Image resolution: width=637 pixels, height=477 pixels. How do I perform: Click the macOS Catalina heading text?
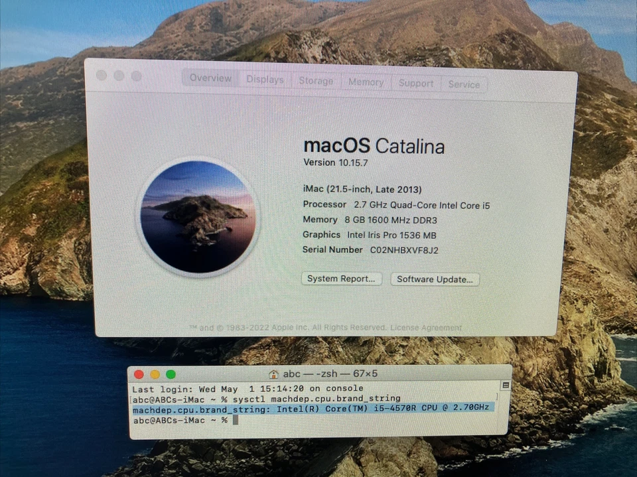point(374,145)
